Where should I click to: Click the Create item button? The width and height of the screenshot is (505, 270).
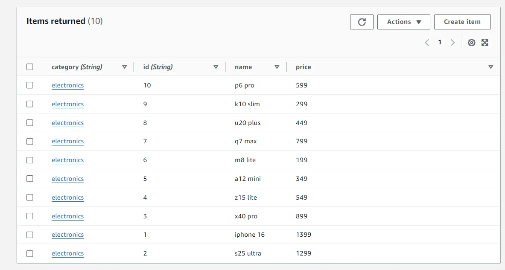pos(462,22)
